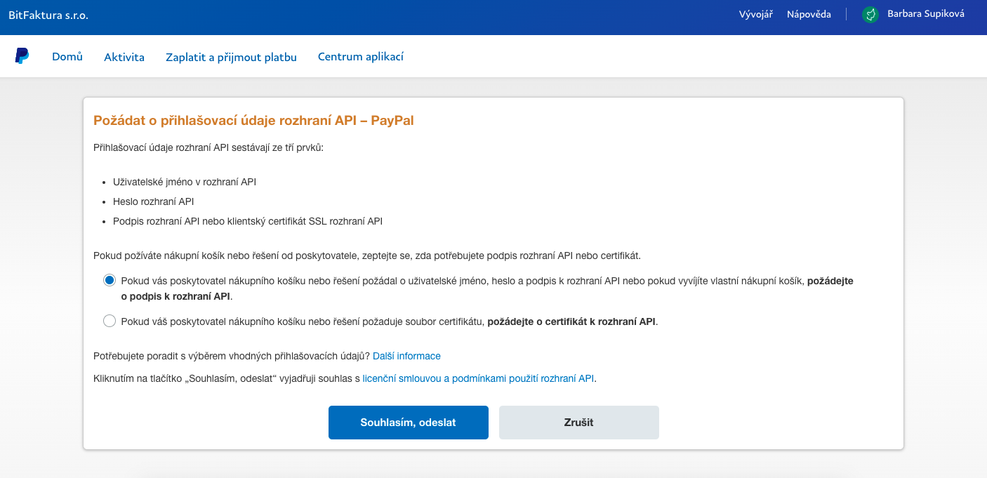Go to the Domů tab
This screenshot has width=987, height=478.
pyautogui.click(x=67, y=57)
